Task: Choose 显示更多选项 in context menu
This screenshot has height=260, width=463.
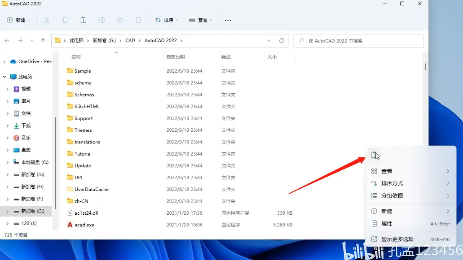Action: [x=410, y=239]
